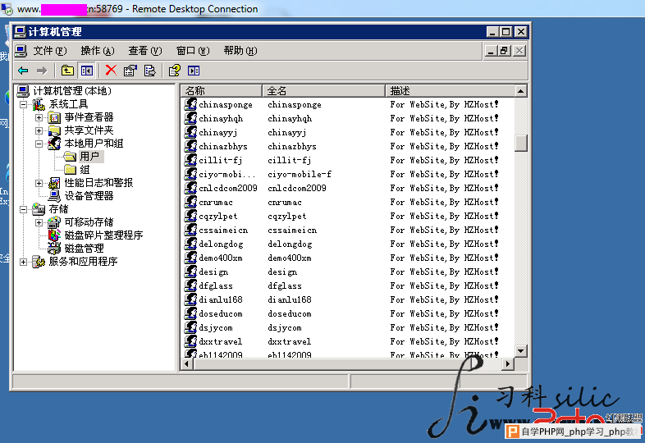Select user cssaimeicn in the list
The height and width of the screenshot is (443, 645).
(223, 230)
